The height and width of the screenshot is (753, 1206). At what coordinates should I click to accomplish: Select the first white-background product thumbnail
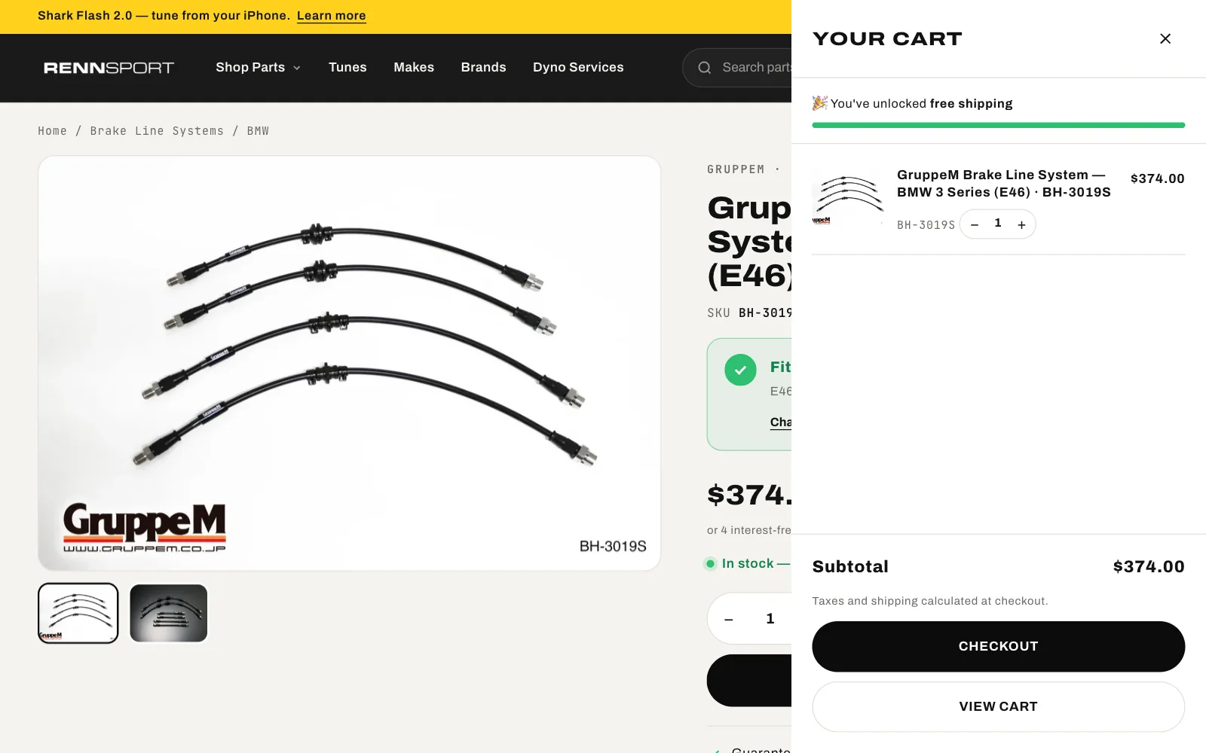[78, 613]
